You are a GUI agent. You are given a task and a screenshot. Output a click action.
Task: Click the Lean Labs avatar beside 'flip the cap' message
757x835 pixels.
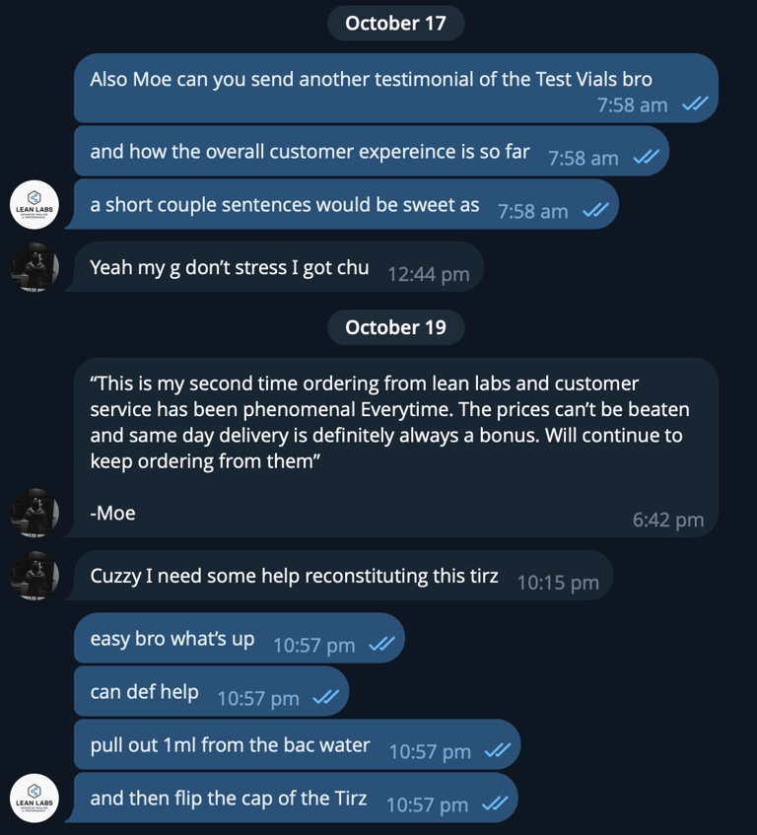[34, 798]
